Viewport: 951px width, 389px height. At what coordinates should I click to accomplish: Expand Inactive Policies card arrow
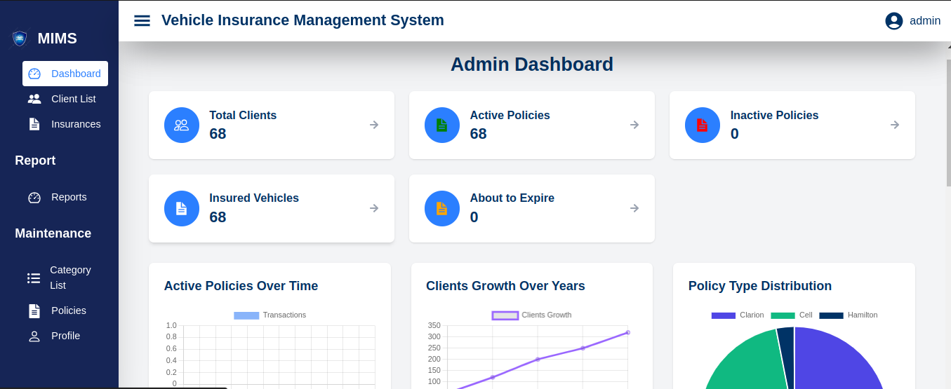tap(895, 125)
